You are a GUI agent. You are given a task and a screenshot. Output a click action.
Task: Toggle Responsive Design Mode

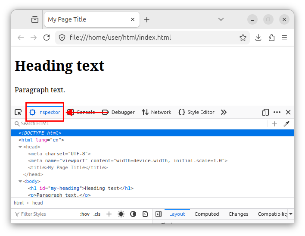pos(265,112)
